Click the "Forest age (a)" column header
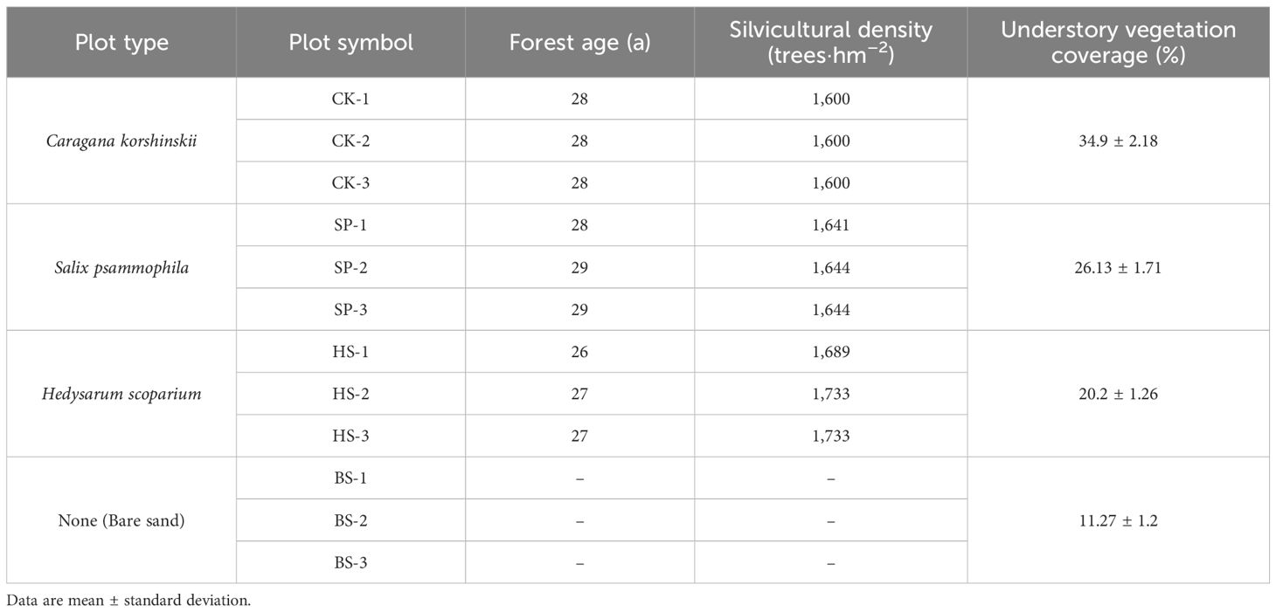Image resolution: width=1276 pixels, height=612 pixels. click(579, 42)
